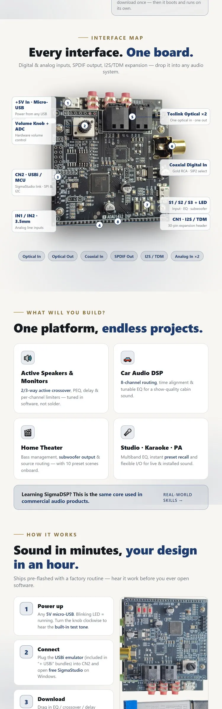Select the Analog In ×2 chip
Viewport: 222px width, 709px height.
(187, 256)
